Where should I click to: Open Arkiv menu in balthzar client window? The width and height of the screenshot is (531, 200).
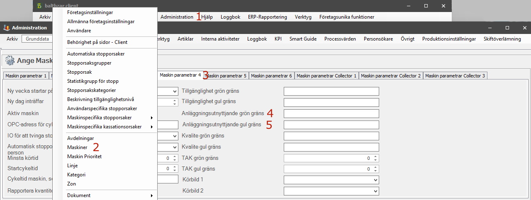click(x=45, y=17)
